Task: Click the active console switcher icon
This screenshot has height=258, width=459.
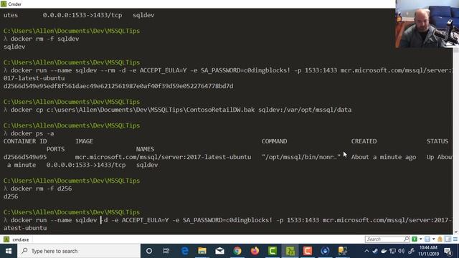Action: [x=427, y=239]
